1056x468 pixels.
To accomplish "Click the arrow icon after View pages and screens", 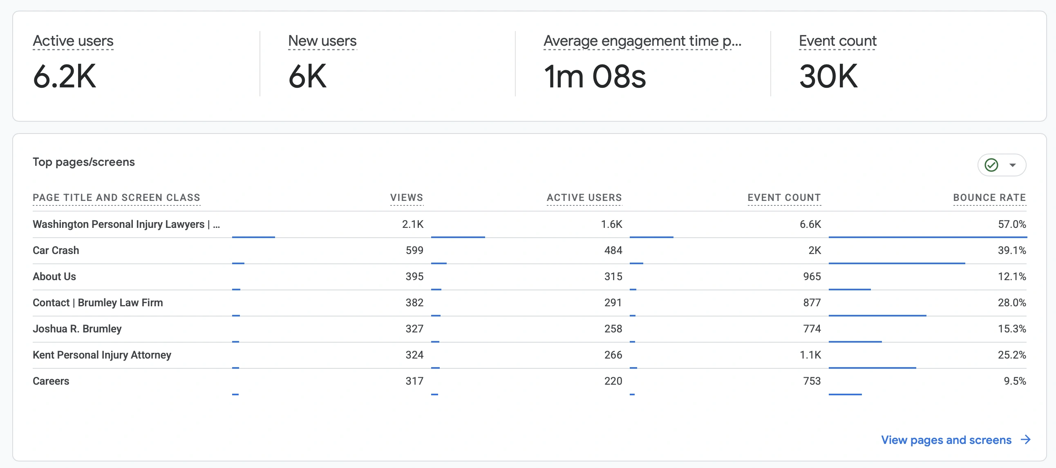I will [1026, 439].
